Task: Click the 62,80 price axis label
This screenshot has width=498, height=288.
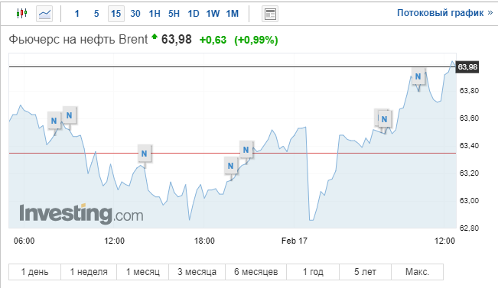Action: click(x=469, y=228)
